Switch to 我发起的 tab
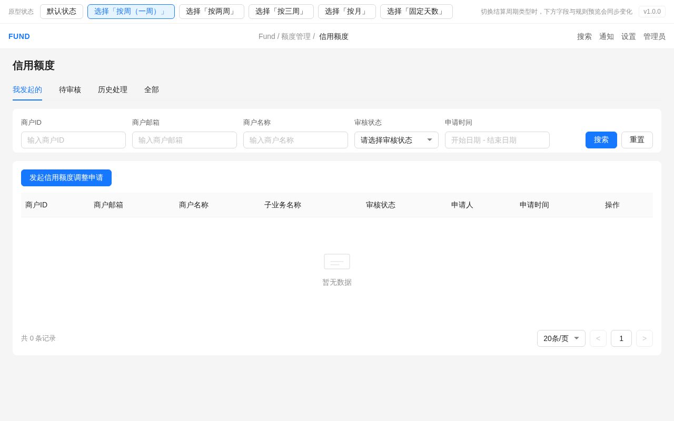The width and height of the screenshot is (674, 421). pyautogui.click(x=27, y=90)
